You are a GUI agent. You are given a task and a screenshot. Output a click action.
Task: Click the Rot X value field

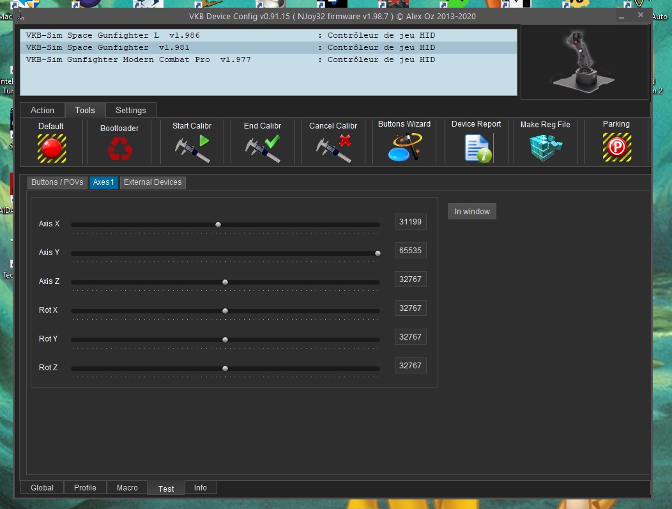(411, 308)
